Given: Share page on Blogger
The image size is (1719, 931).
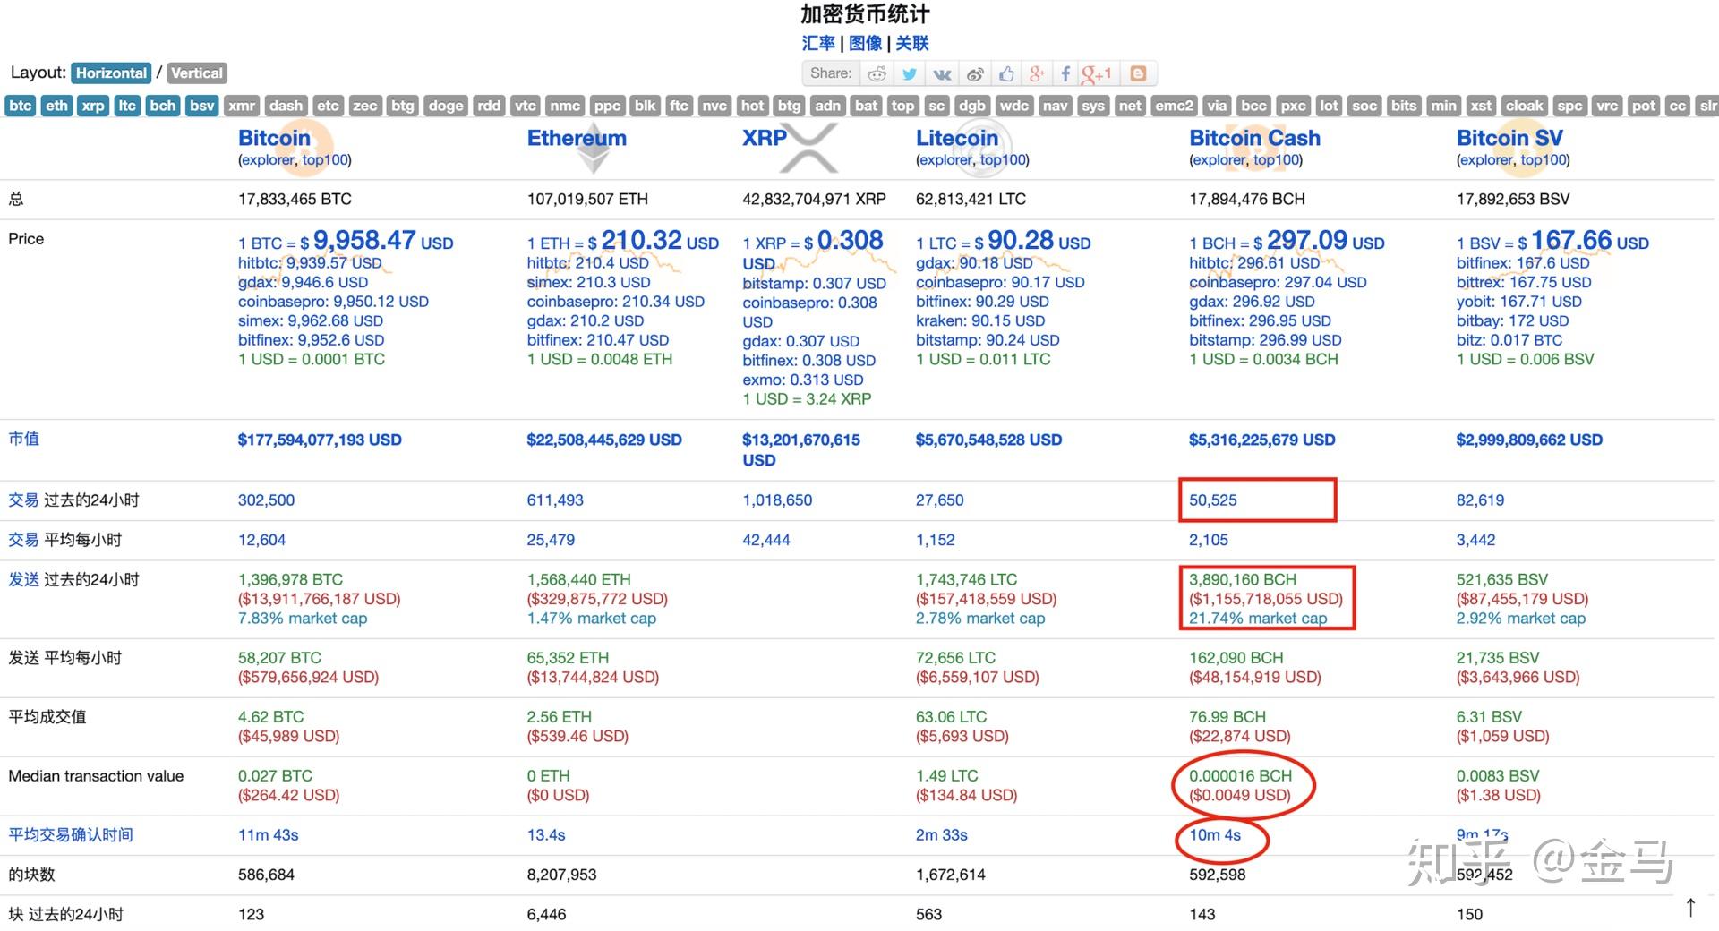Looking at the screenshot, I should (1138, 73).
